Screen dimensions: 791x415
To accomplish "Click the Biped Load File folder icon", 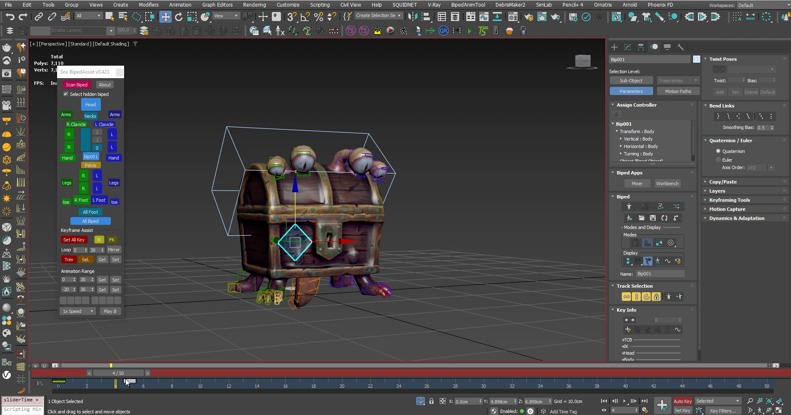I will point(641,218).
